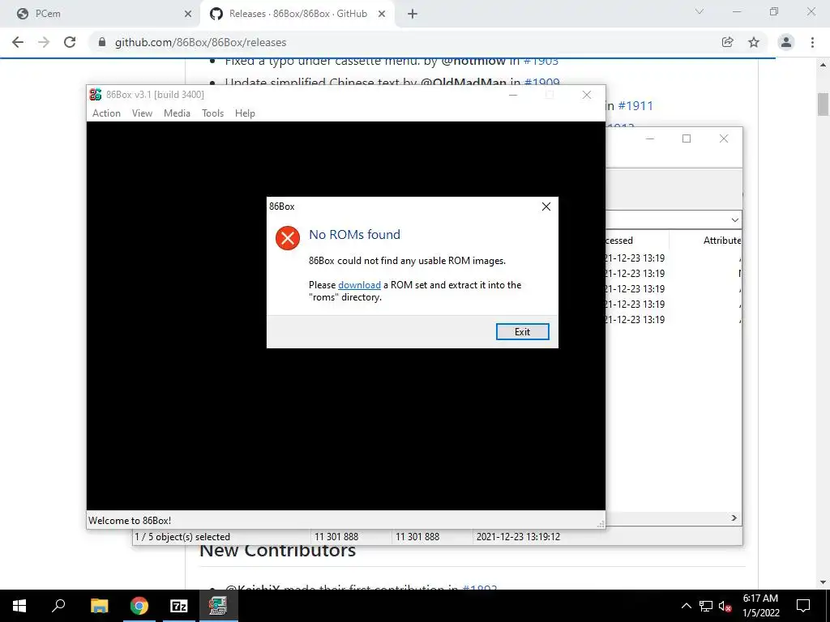The height and width of the screenshot is (622, 830).
Task: View site lock info icon
Action: 102,42
